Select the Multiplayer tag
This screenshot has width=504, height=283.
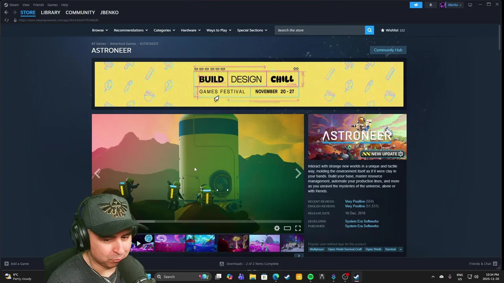317,249
